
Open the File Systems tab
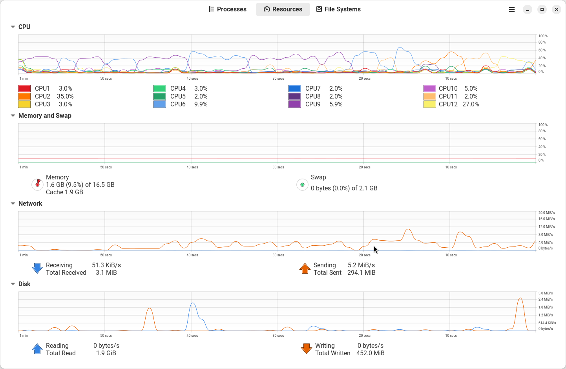pos(339,9)
